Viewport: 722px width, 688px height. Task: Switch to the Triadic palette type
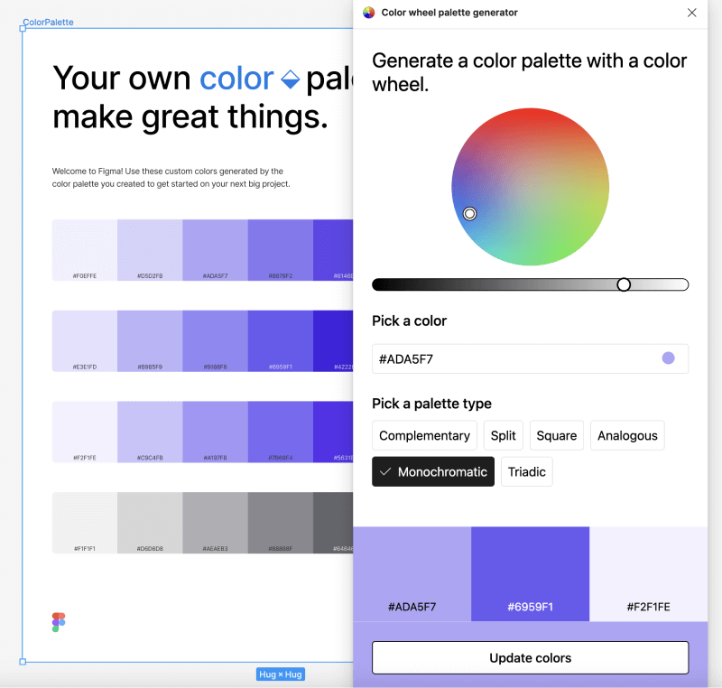(x=526, y=471)
